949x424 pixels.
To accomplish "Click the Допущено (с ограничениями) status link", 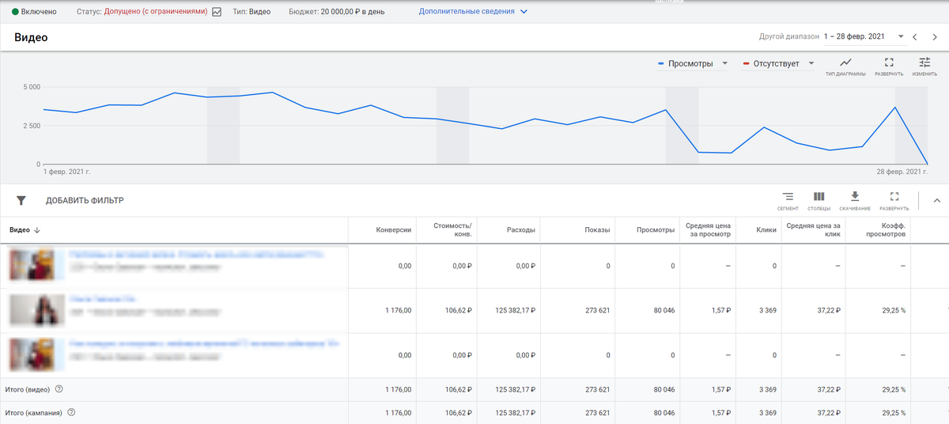I will click(157, 12).
